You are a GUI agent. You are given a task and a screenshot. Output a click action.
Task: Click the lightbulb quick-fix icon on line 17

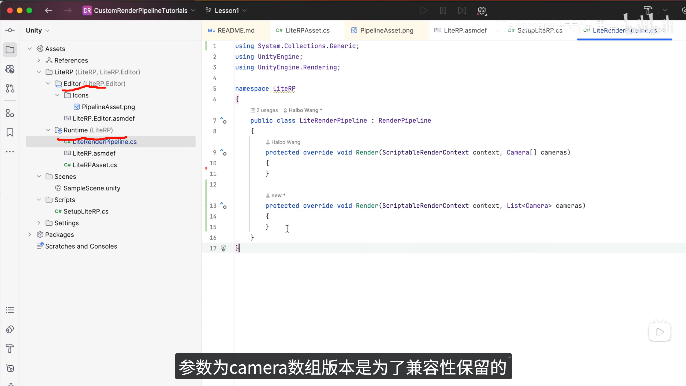(223, 248)
